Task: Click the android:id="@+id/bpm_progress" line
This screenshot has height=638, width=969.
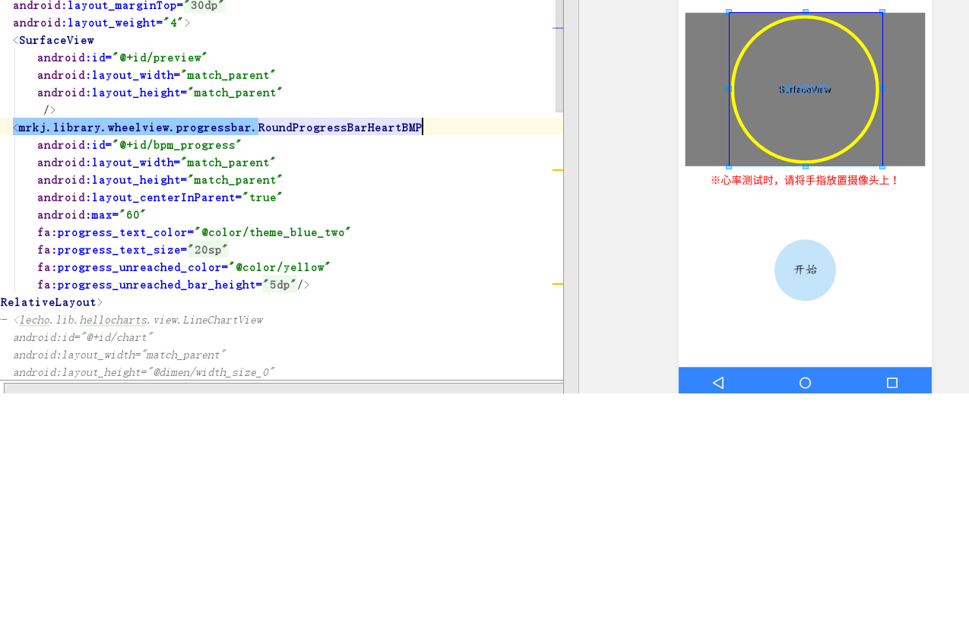Action: [x=139, y=145]
